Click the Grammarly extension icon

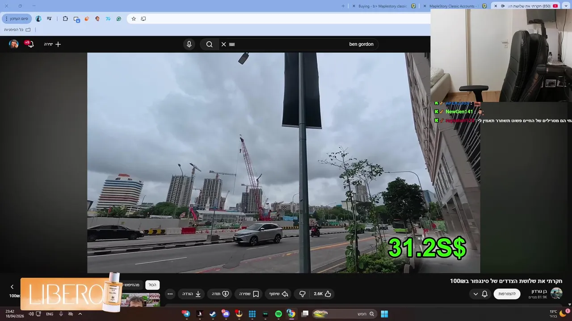coord(119,19)
